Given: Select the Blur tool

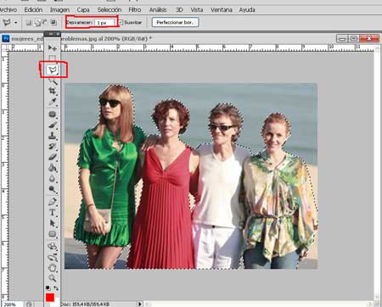Looking at the screenshot, I should click(x=53, y=179).
